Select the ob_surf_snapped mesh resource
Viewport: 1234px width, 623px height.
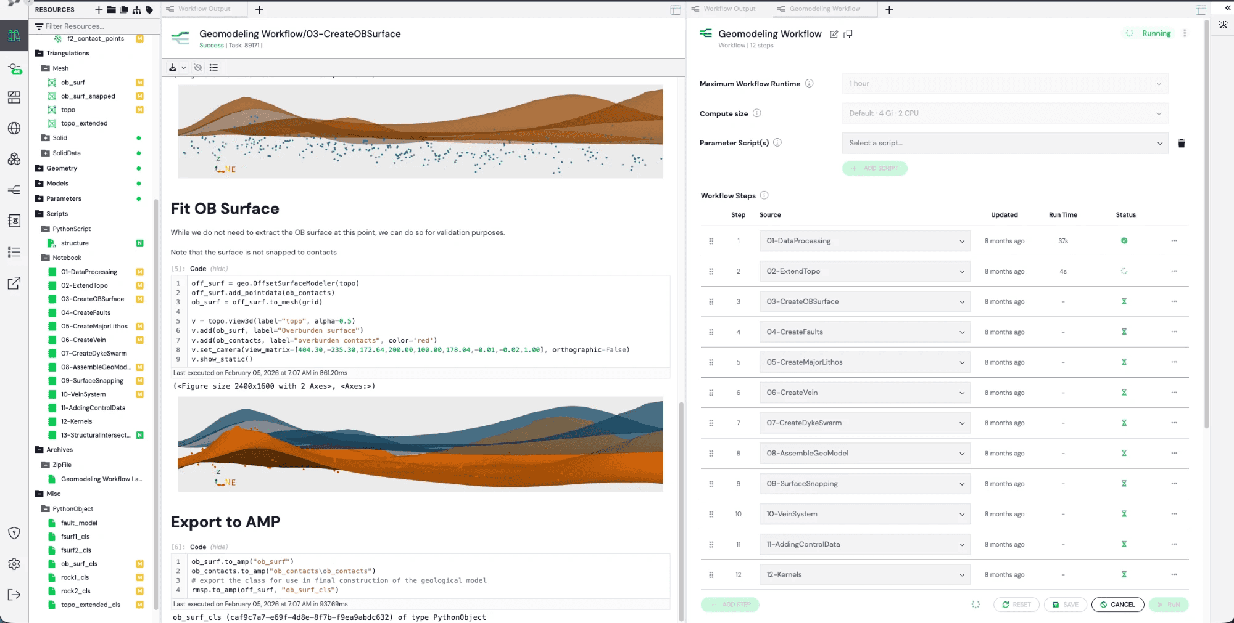point(88,96)
